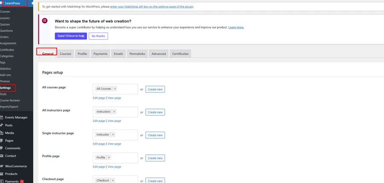Click View page under Single instructor page
This screenshot has width=384, height=183.
[114, 144]
